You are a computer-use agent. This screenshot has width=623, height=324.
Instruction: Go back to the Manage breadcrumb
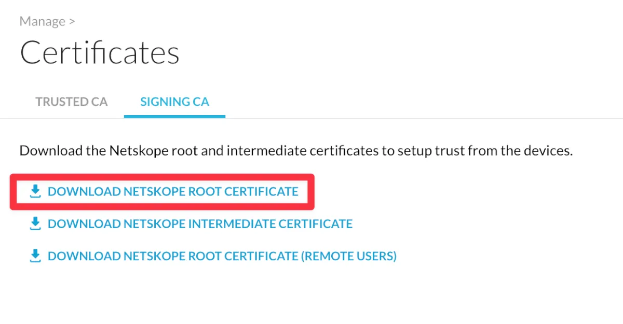(x=42, y=22)
